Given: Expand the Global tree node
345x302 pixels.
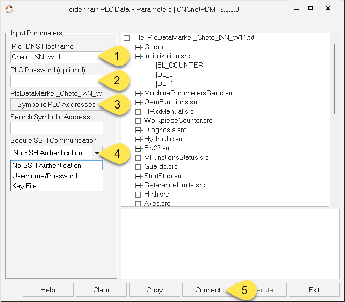Looking at the screenshot, I should [x=138, y=47].
